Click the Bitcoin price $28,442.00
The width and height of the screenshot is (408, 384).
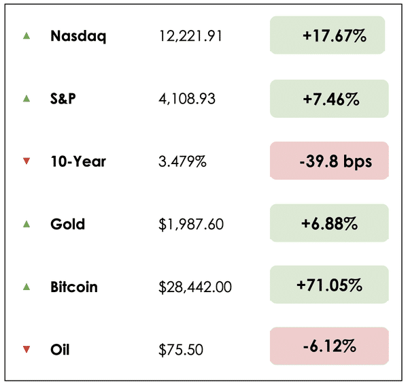click(195, 287)
